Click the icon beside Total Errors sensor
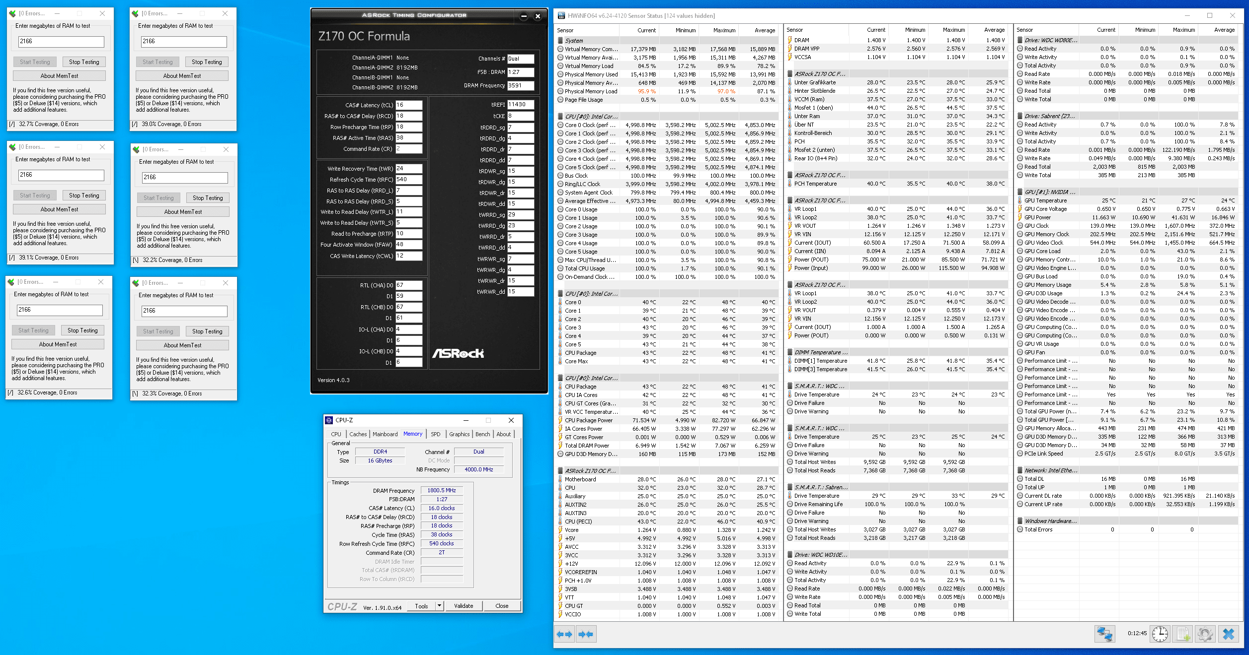Image resolution: width=1249 pixels, height=655 pixels. [x=1020, y=529]
